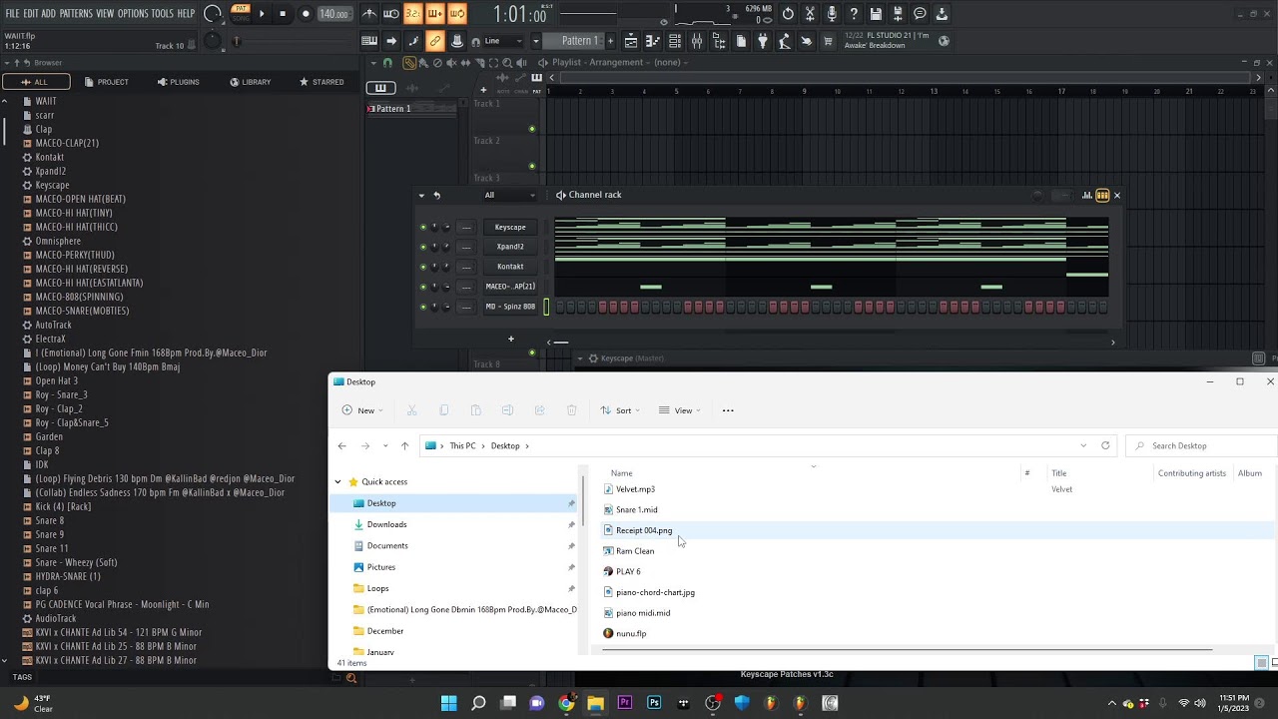The width and height of the screenshot is (1278, 719).
Task: Click the Search Desktop input field
Action: click(x=1202, y=445)
